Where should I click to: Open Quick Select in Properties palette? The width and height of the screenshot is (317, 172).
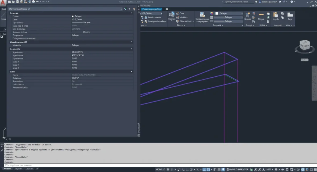(134, 9)
